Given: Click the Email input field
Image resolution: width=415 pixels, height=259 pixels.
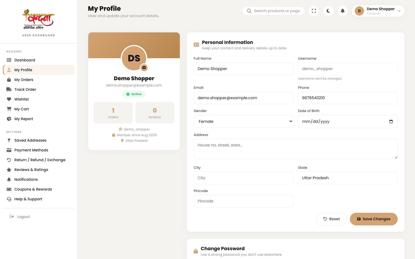Looking at the screenshot, I should pos(243,98).
